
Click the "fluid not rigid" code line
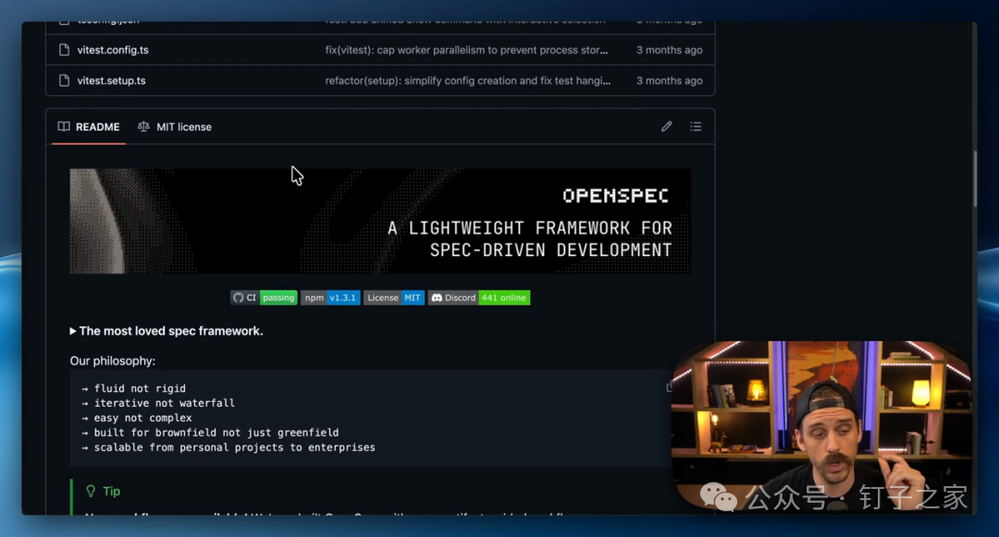[134, 388]
